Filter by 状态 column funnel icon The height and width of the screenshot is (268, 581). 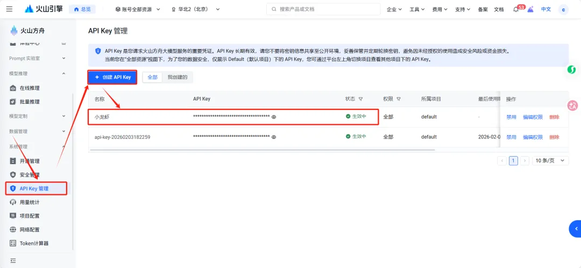pos(360,99)
